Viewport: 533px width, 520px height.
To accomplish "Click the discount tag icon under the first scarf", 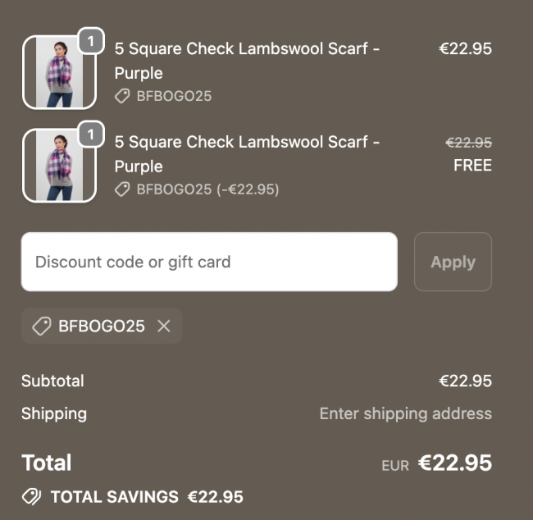I will pos(122,96).
